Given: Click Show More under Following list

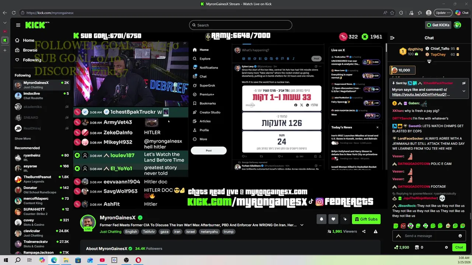Looking at the screenshot, I should pos(23,139).
